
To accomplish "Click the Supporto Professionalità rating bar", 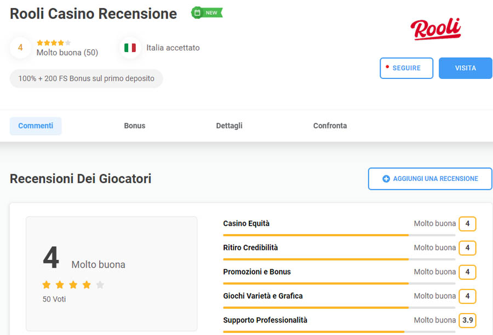I will (339, 332).
